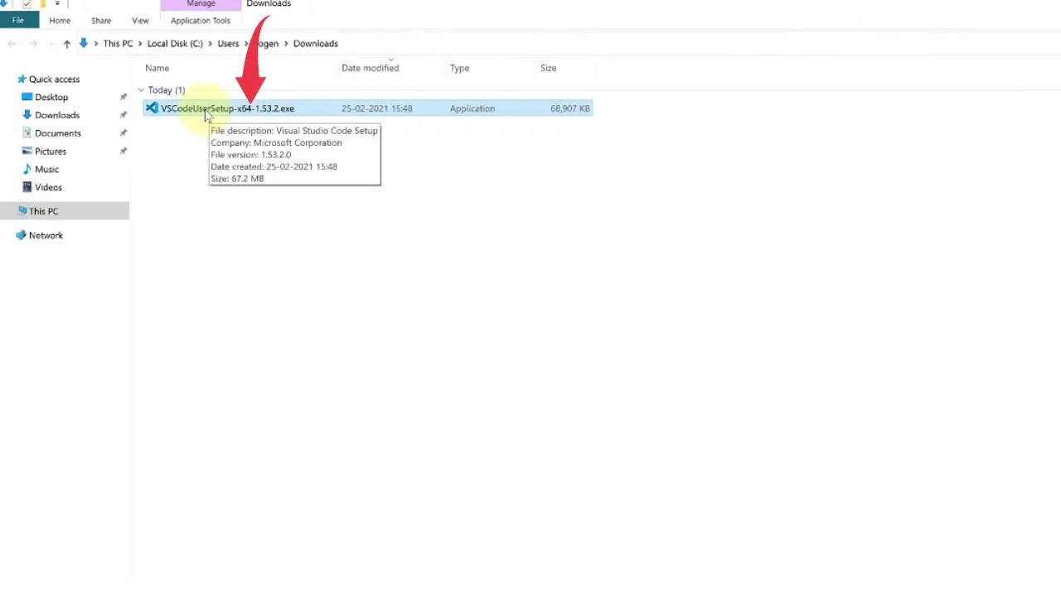Collapse the Today (1) group
Viewport: 1061px width, 596px height.
(141, 90)
